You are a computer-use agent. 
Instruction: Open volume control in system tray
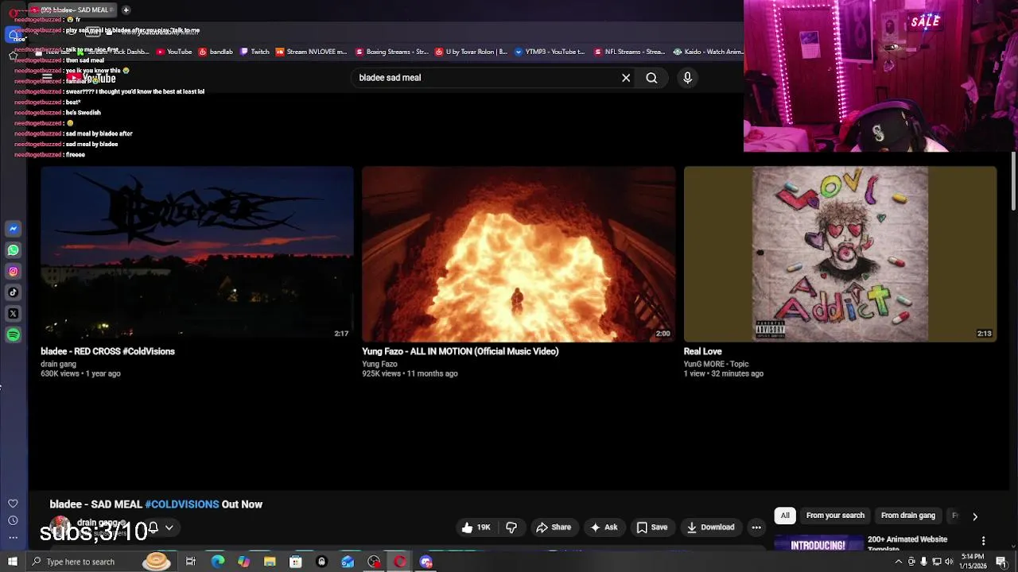(949, 562)
